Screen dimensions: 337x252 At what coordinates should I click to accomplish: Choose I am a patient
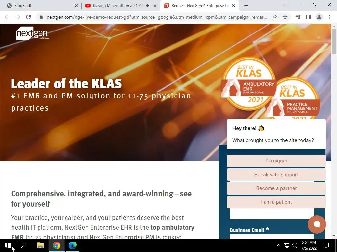[x=276, y=202]
